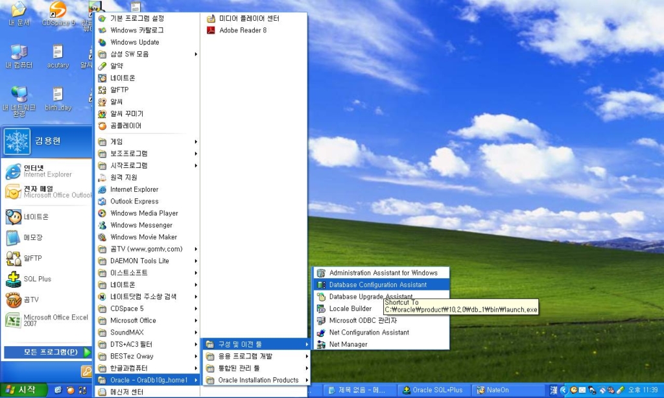Select Microsoft ODBC 관리자 entry

pos(381,321)
